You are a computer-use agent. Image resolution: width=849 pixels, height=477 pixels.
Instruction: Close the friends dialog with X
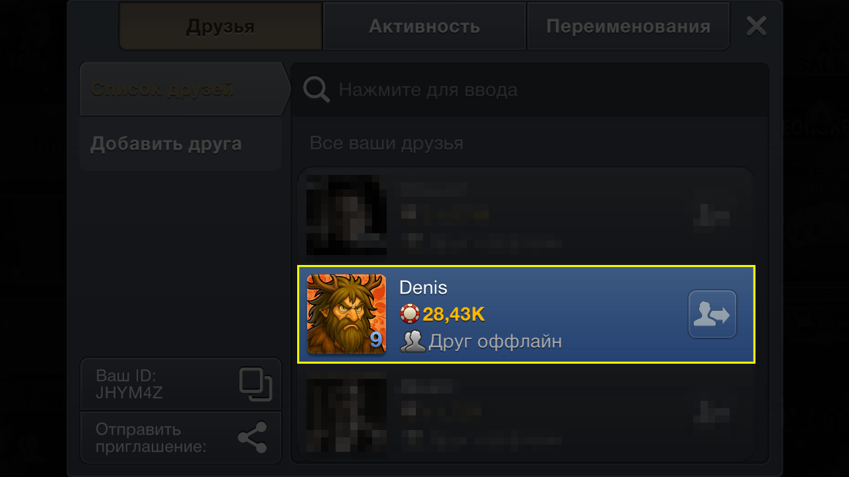point(756,26)
